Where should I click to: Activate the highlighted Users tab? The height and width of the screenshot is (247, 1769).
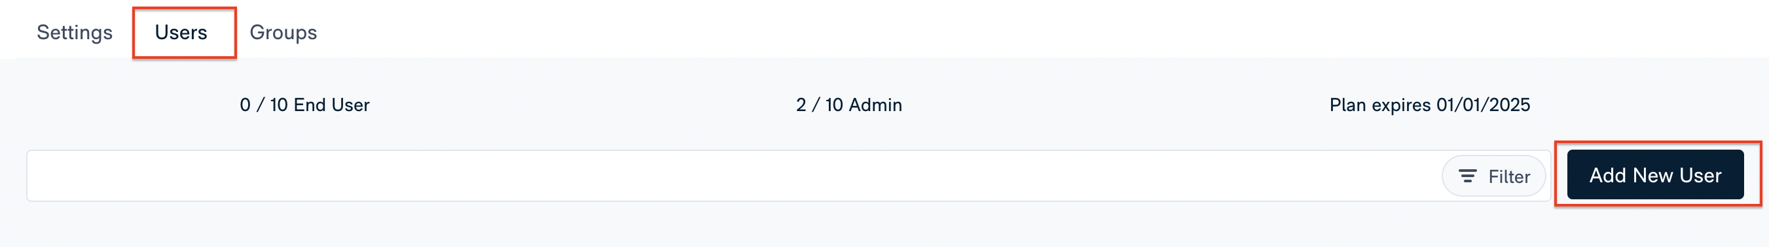pos(181,32)
